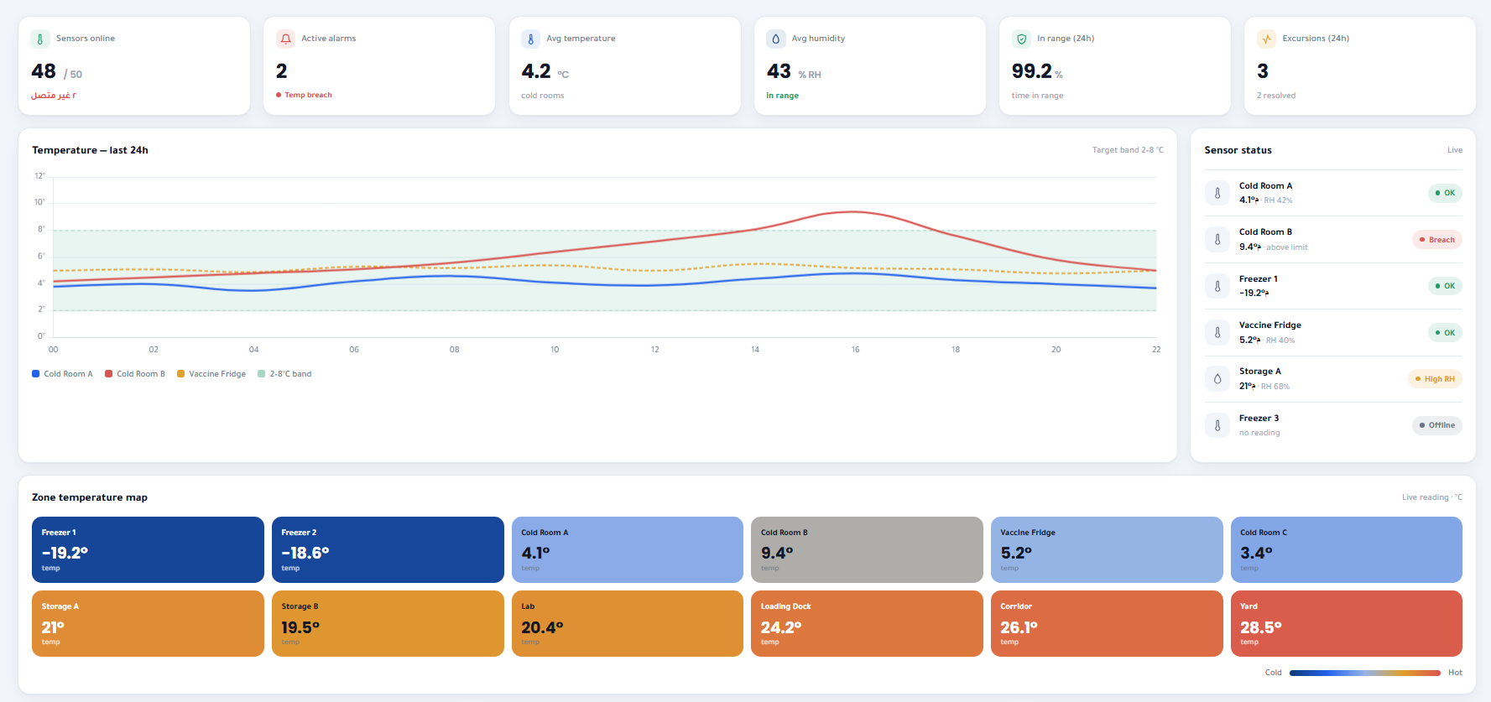Screen dimensions: 1491x702
Task: Click the Freezer 1 sensor thermometer icon
Action: (1217, 286)
